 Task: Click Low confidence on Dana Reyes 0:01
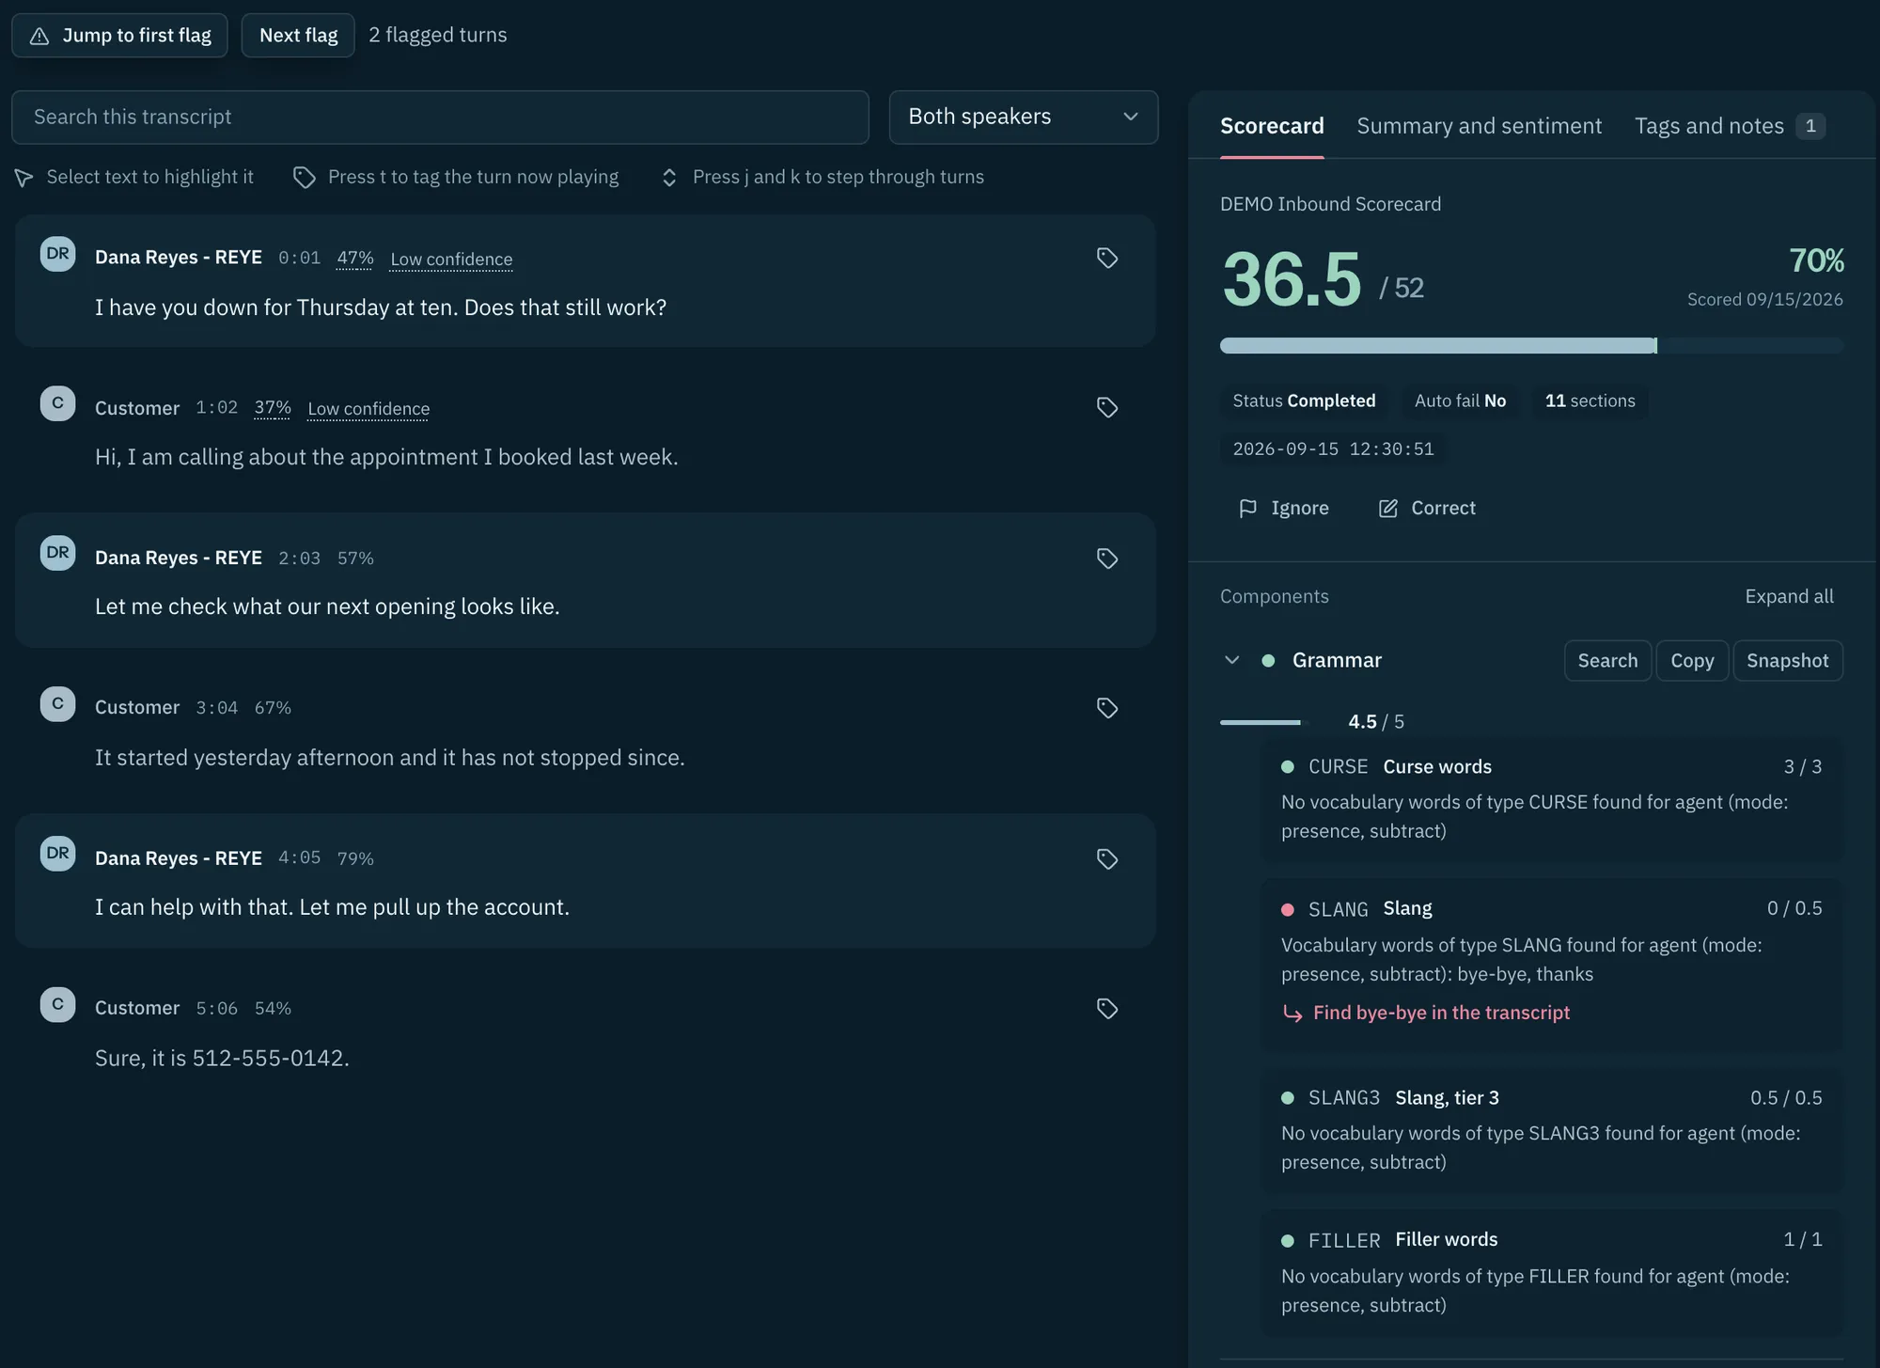click(x=451, y=259)
